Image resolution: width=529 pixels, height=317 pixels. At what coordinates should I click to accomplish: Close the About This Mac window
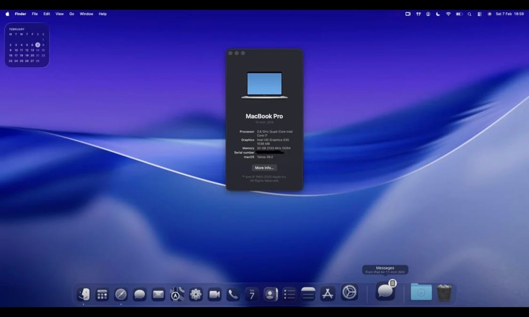pos(230,53)
